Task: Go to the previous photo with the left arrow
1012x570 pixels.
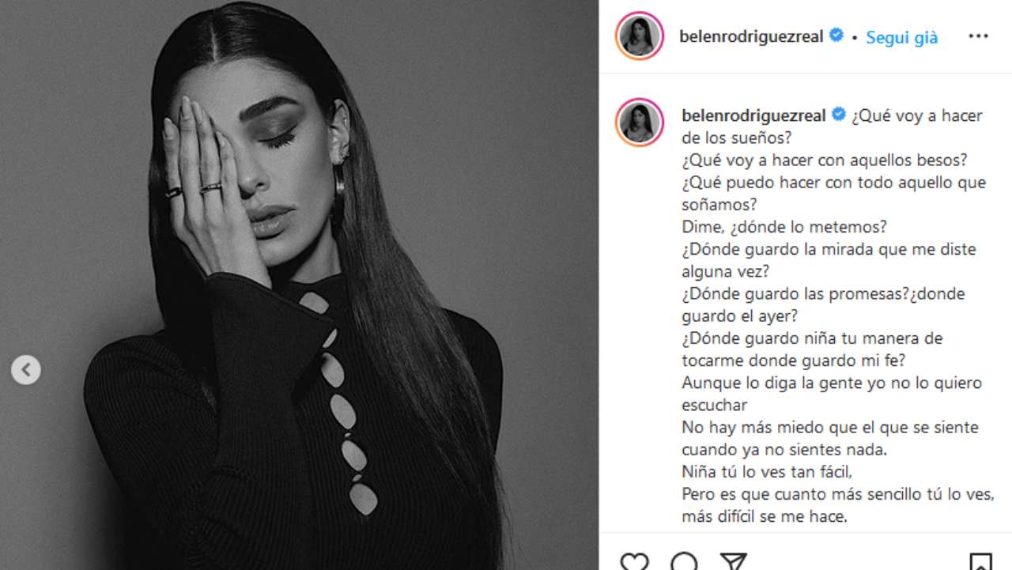Action: (25, 369)
